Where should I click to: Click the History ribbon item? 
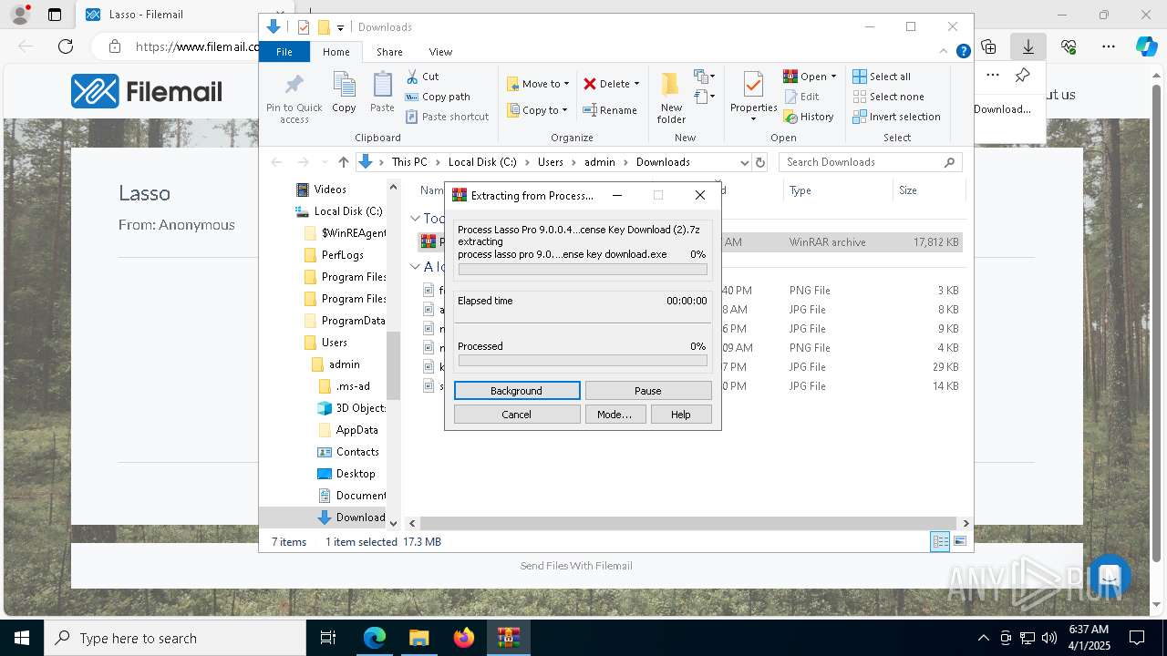[809, 117]
